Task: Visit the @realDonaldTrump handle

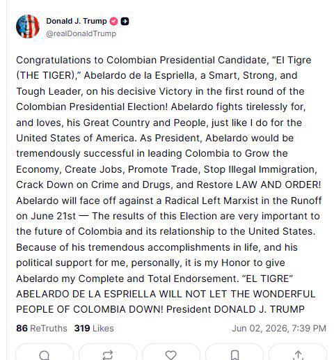Action: click(81, 33)
